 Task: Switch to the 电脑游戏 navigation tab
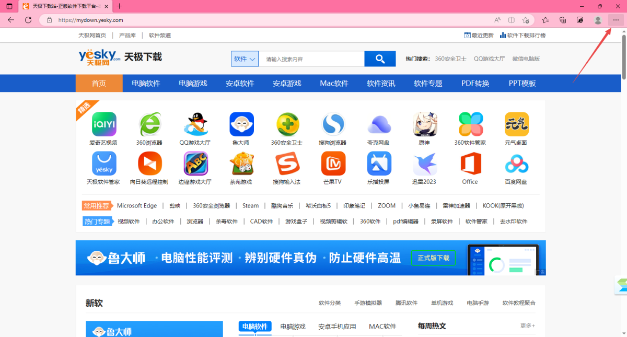(193, 83)
